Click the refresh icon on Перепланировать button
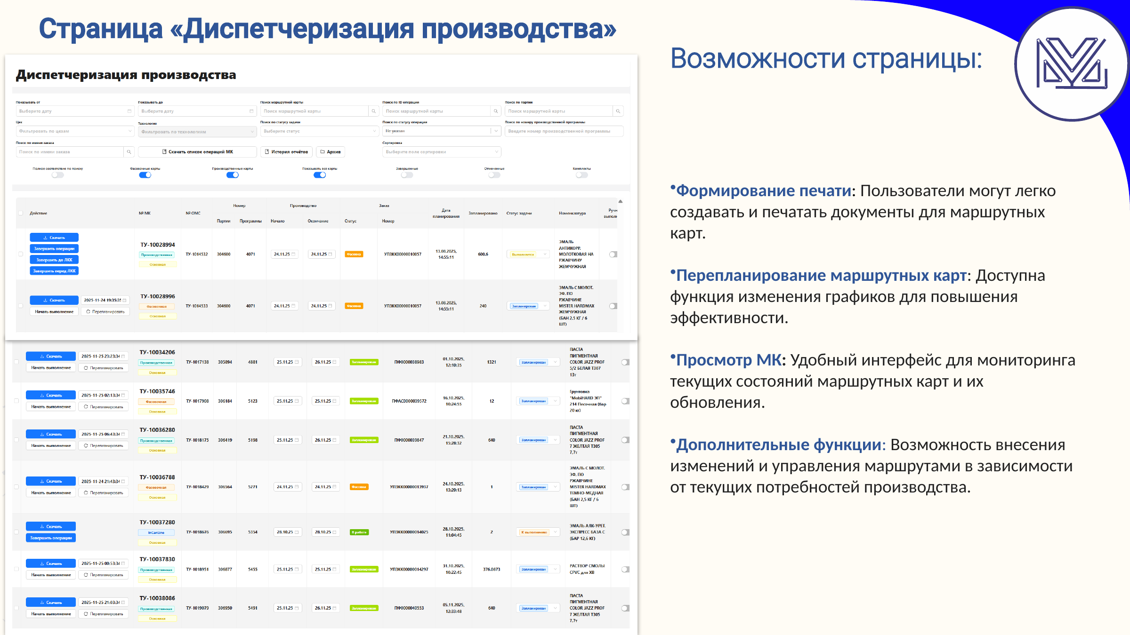 (x=89, y=311)
